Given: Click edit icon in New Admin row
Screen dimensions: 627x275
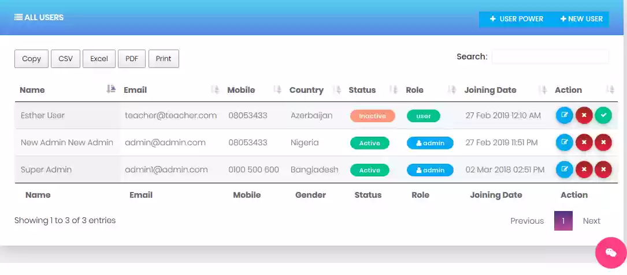Looking at the screenshot, I should (x=564, y=142).
